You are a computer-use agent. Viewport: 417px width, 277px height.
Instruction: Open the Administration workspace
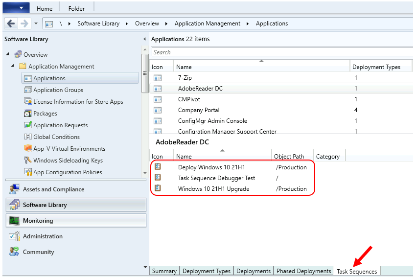[76, 236]
